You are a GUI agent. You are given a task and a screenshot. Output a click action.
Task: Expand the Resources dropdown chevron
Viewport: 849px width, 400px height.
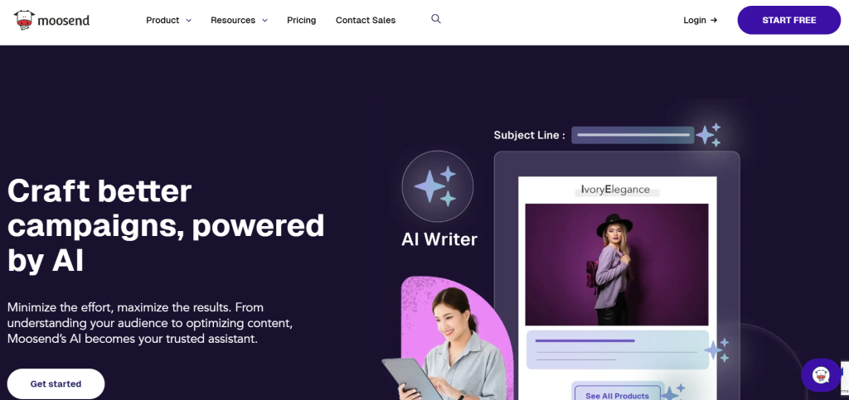click(x=264, y=21)
